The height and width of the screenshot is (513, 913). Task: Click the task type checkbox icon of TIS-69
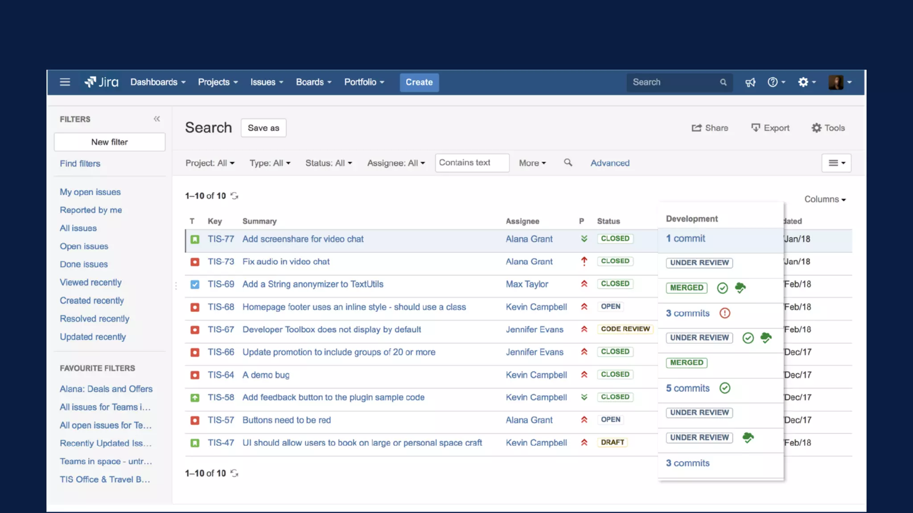click(195, 284)
